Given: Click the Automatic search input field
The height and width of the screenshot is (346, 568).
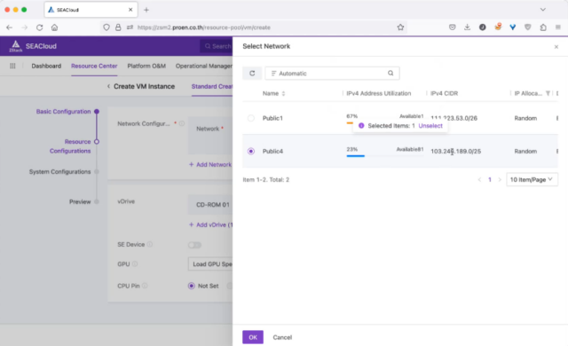Looking at the screenshot, I should (x=332, y=73).
